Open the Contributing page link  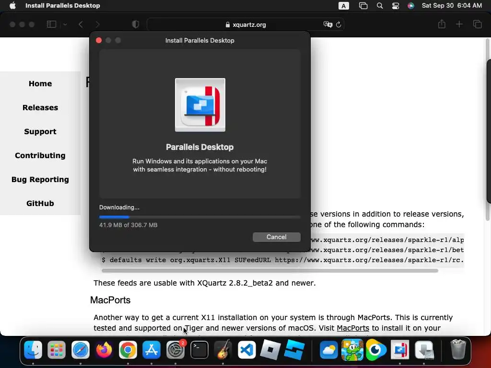[x=40, y=156]
